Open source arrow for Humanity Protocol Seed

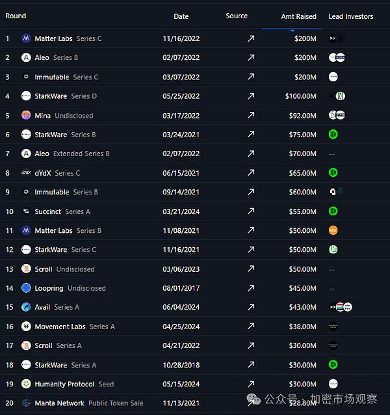251,384
